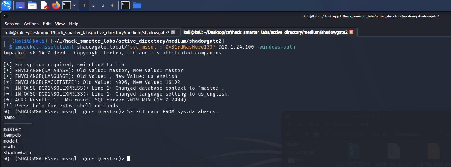Click the 'name' column header output
Image resolution: width=451 pixels, height=167 pixels.
point(9,118)
